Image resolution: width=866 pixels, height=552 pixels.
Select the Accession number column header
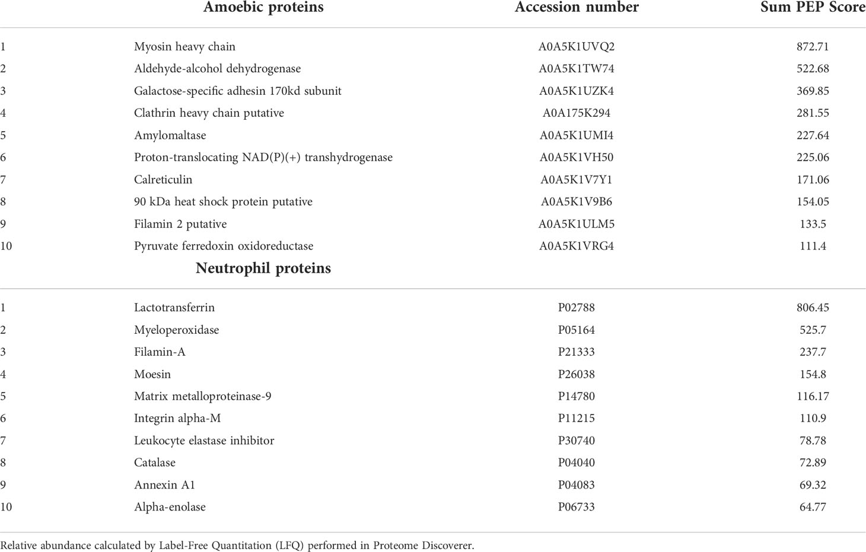[577, 8]
